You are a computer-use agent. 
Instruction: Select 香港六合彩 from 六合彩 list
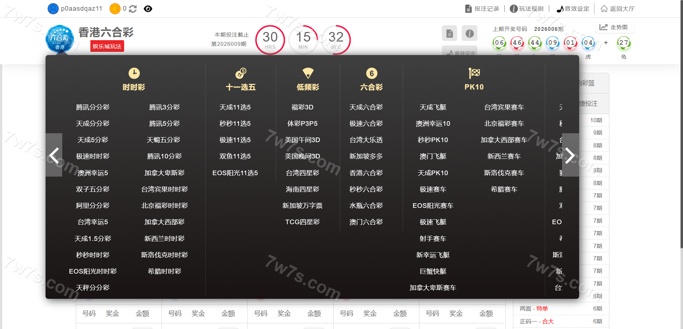(366, 173)
